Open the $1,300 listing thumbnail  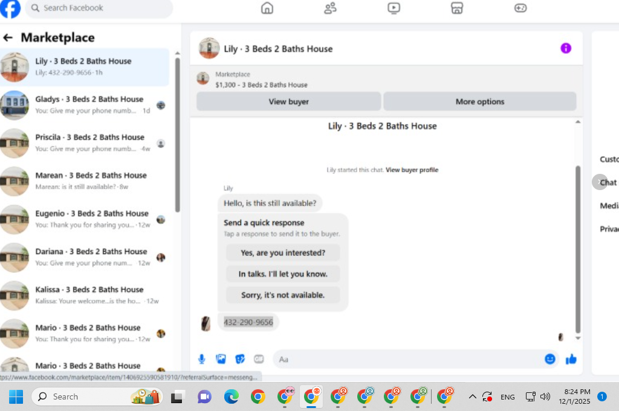tap(203, 78)
